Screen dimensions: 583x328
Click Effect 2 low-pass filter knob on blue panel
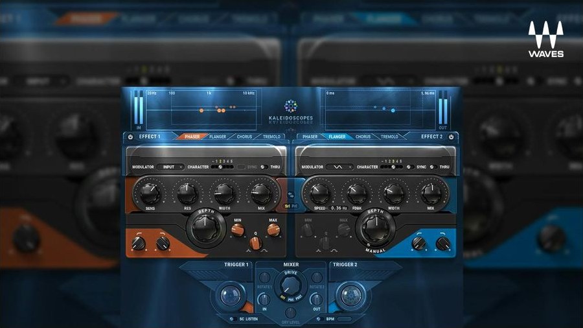(443, 244)
